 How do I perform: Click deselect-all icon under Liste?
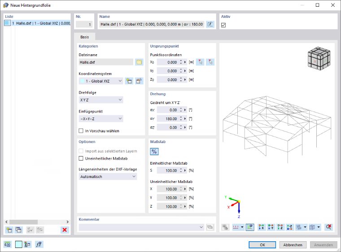[x=39, y=230]
